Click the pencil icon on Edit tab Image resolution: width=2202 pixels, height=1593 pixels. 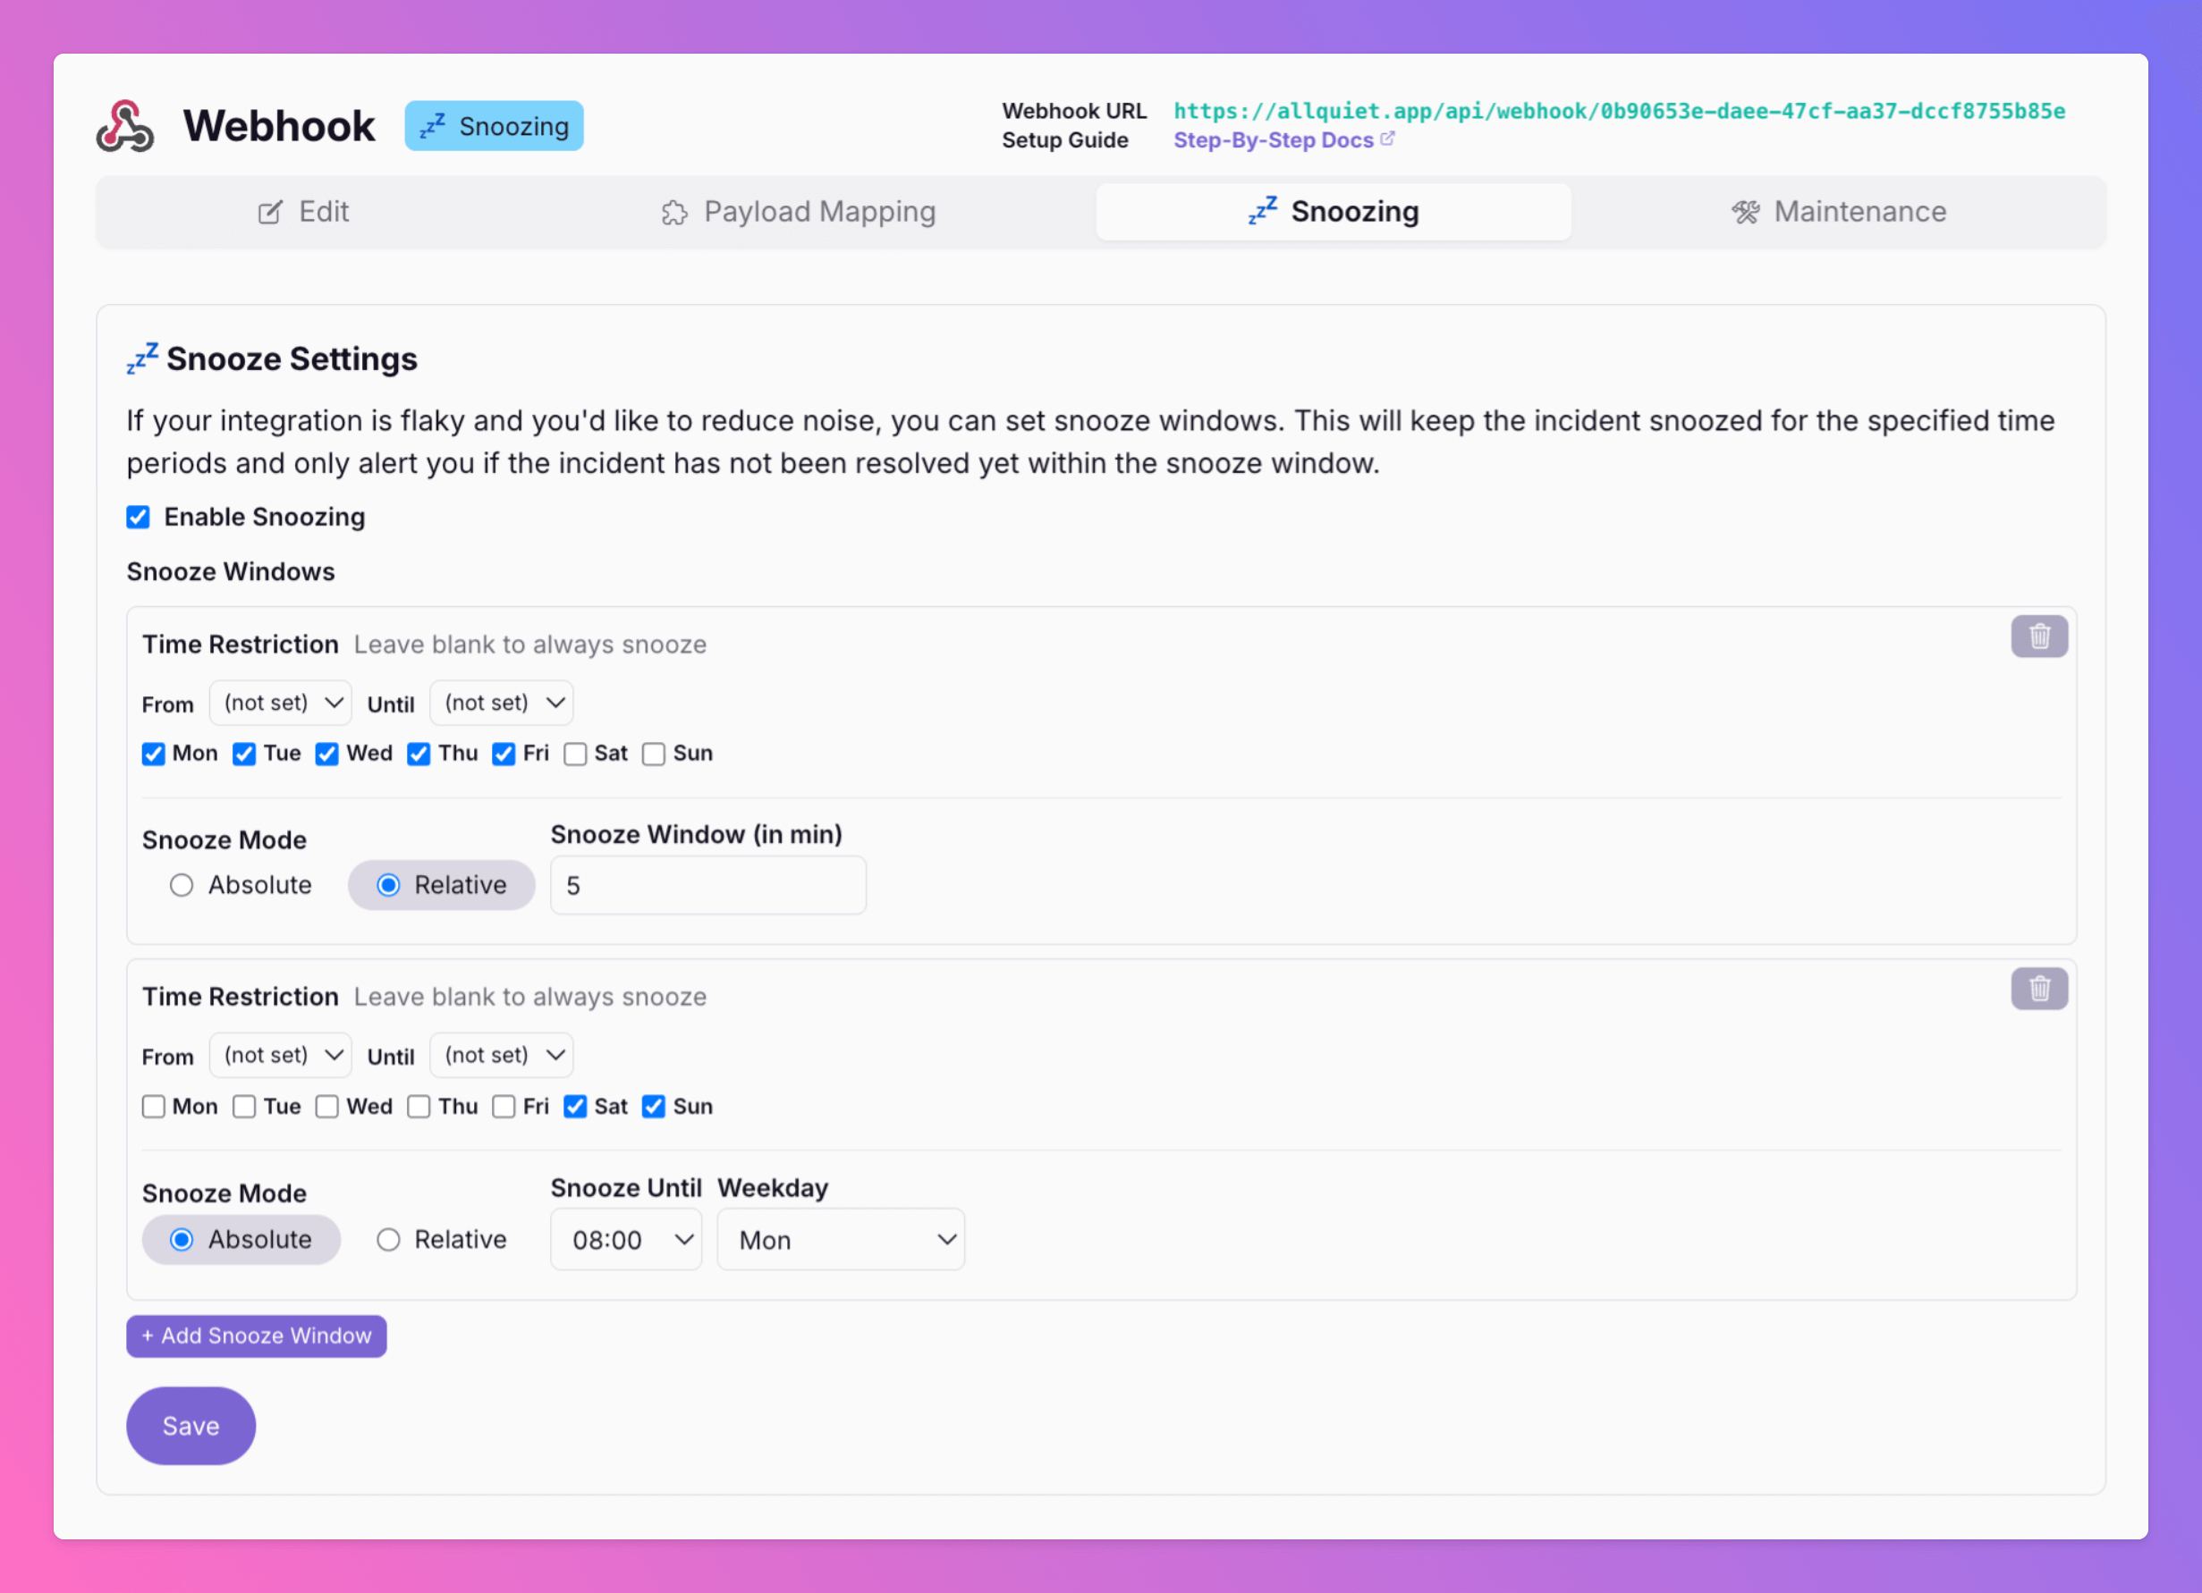pyautogui.click(x=270, y=213)
